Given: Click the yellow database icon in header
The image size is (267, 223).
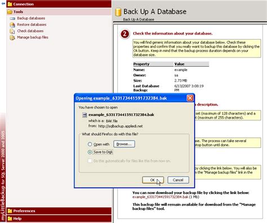Looking at the screenshot, I should 118,12.
